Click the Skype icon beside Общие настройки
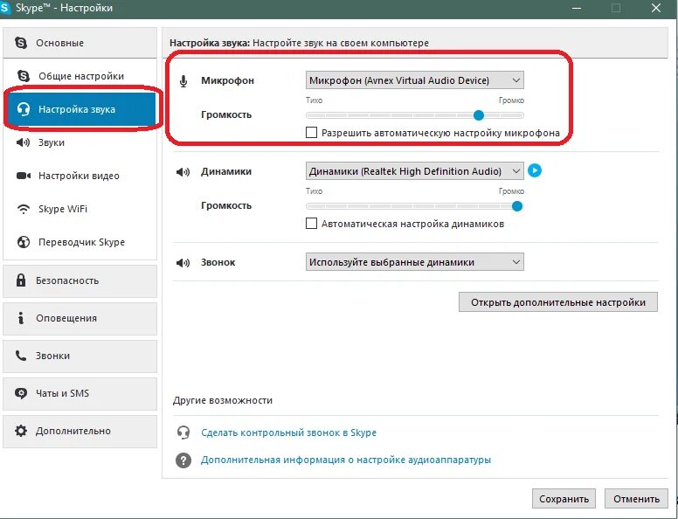This screenshot has width=678, height=519. [24, 76]
